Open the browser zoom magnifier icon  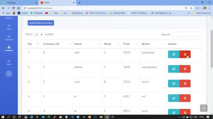click(x=186, y=8)
